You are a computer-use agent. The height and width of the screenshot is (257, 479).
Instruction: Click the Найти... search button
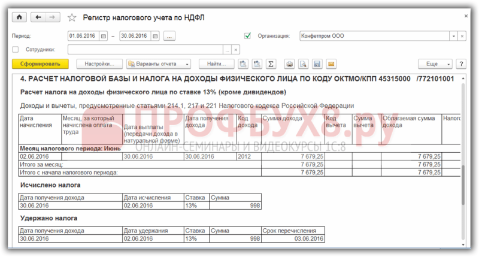pyautogui.click(x=216, y=64)
